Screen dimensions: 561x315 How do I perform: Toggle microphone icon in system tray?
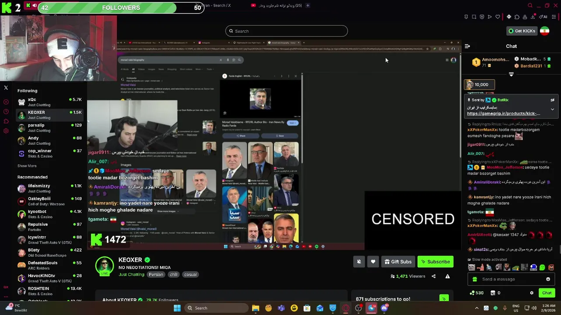505,308
